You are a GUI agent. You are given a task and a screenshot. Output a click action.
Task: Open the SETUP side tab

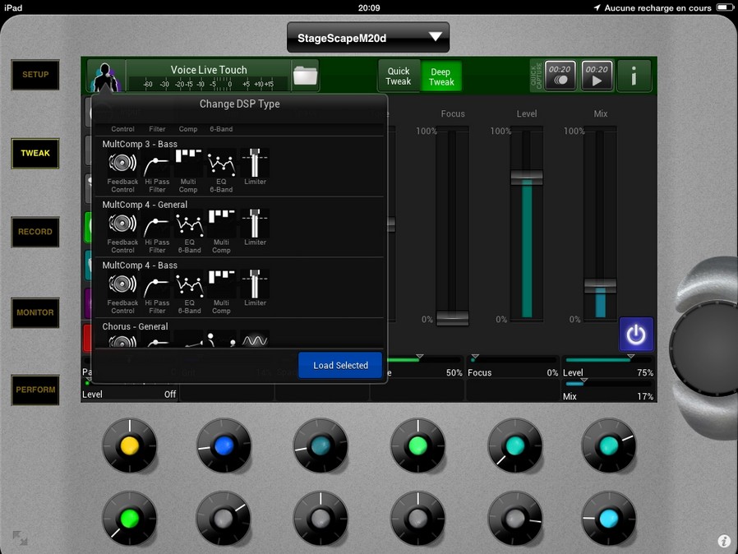pyautogui.click(x=35, y=75)
